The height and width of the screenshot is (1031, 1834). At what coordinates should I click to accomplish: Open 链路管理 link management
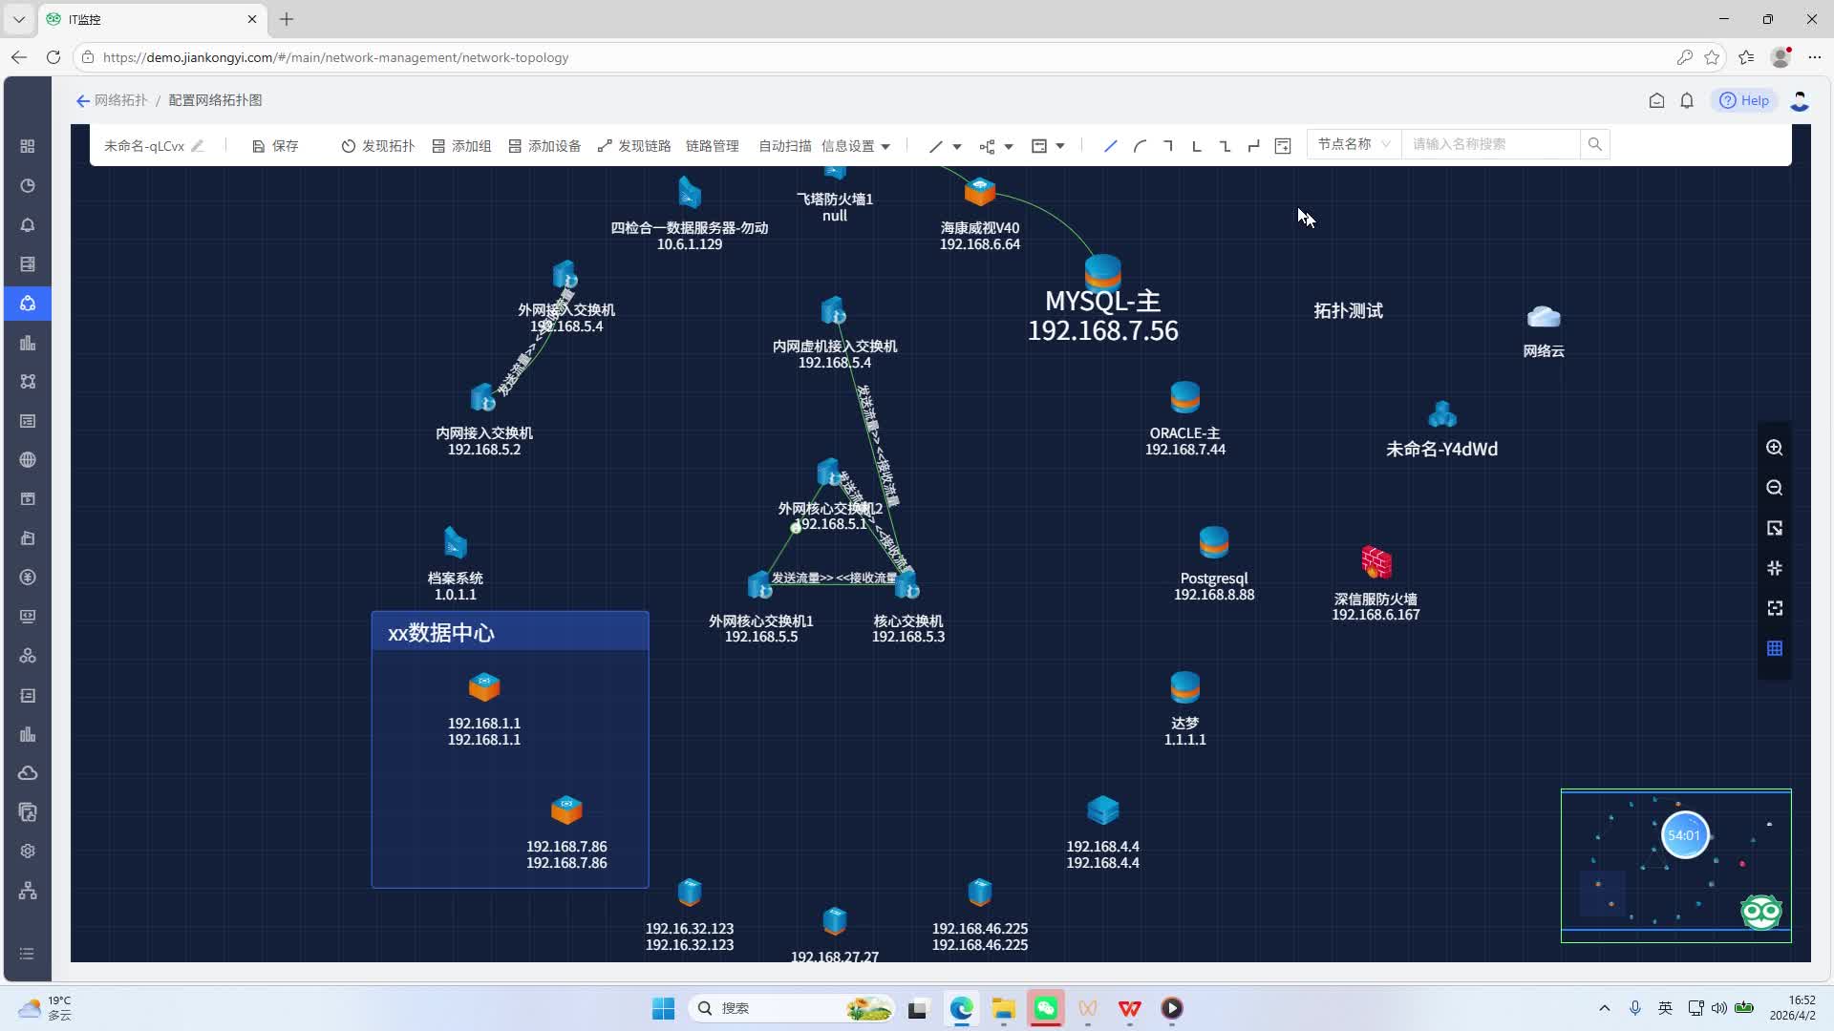pos(712,146)
